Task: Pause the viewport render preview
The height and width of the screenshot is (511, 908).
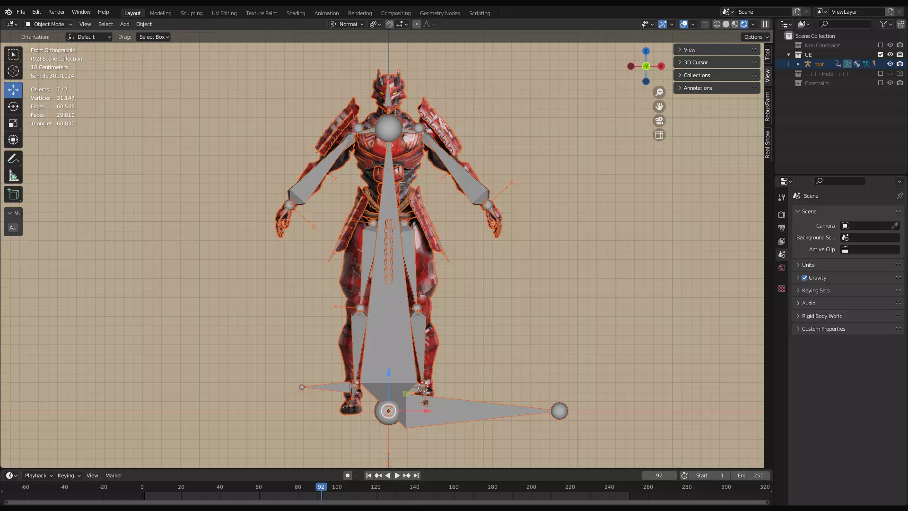Action: tap(765, 24)
